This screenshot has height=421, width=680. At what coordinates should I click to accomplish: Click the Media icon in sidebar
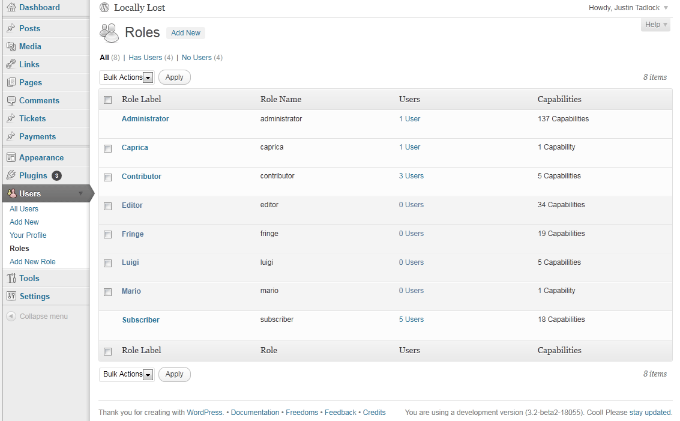[11, 47]
